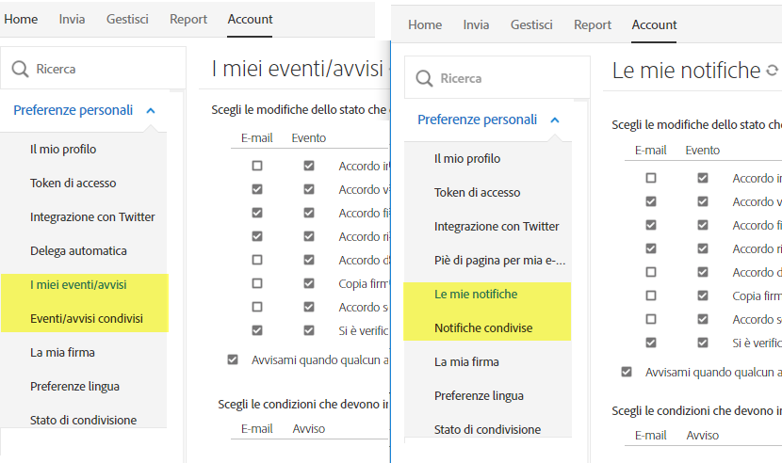The width and height of the screenshot is (782, 463).
Task: Open Piè di pagina per mia e-mail
Action: [x=499, y=261]
